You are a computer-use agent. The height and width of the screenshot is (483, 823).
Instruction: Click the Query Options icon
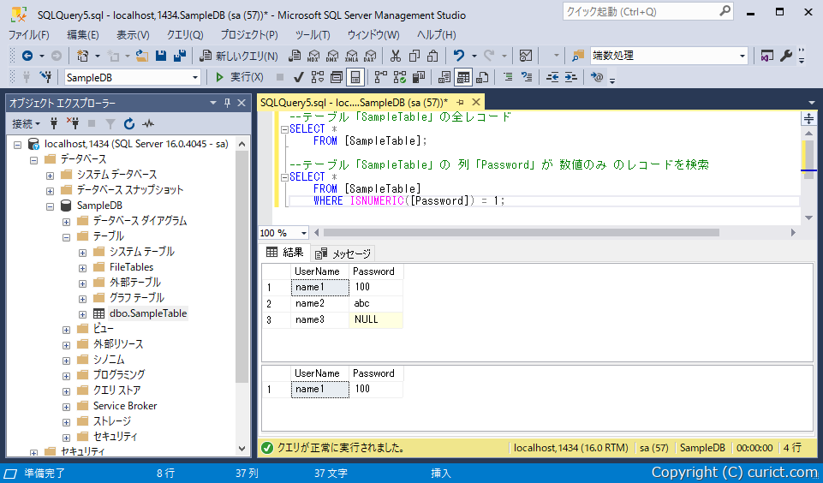tap(337, 78)
